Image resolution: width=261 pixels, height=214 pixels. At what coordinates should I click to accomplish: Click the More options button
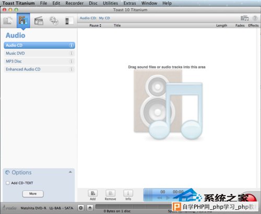[33, 194]
